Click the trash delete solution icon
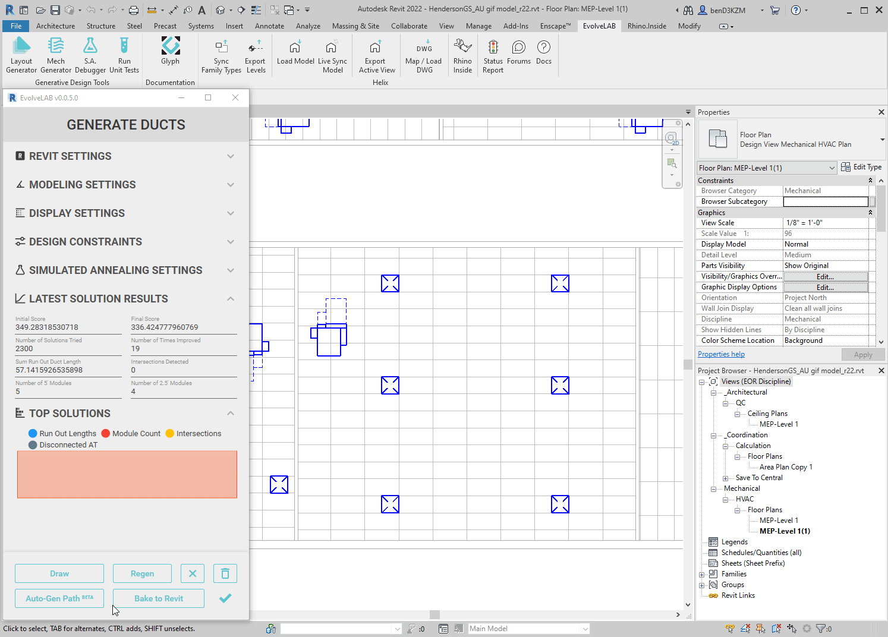Screen dimensions: 888x637 coord(225,573)
